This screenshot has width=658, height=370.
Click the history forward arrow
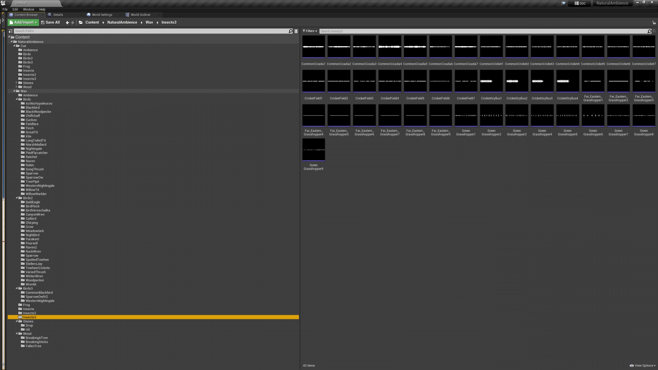click(x=72, y=23)
